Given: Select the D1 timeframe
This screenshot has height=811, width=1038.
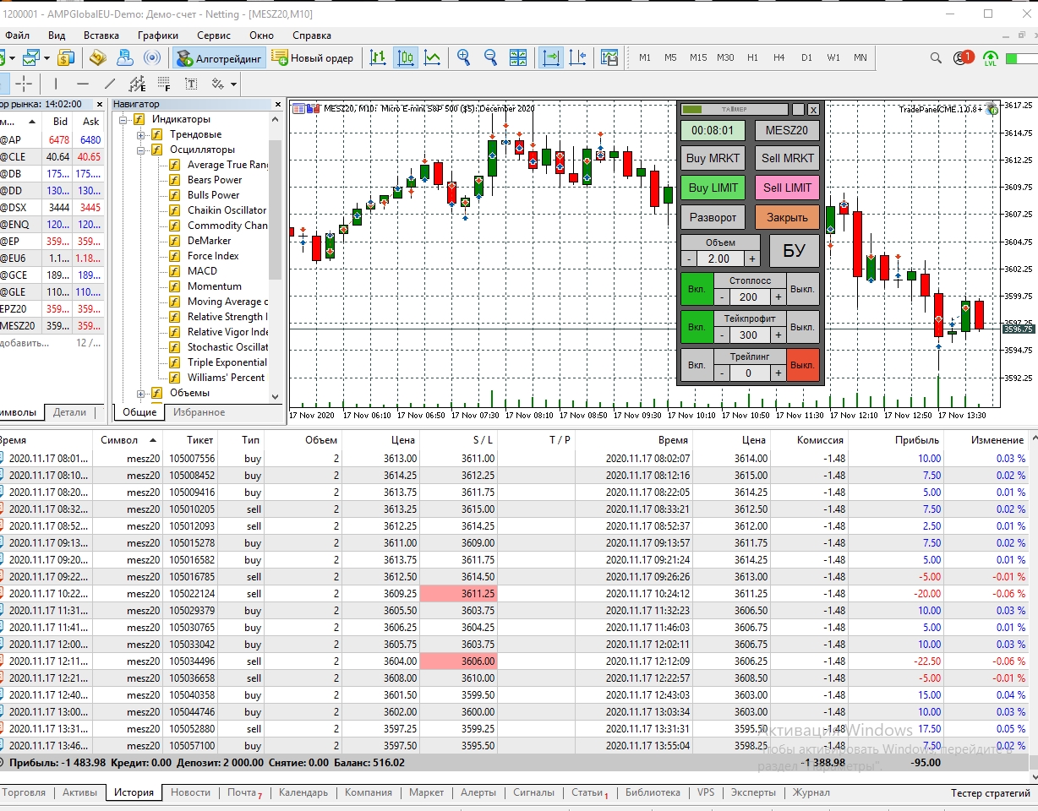Looking at the screenshot, I should pos(806,58).
